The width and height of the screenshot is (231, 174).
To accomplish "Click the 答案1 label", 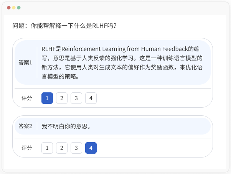I will (25, 62).
